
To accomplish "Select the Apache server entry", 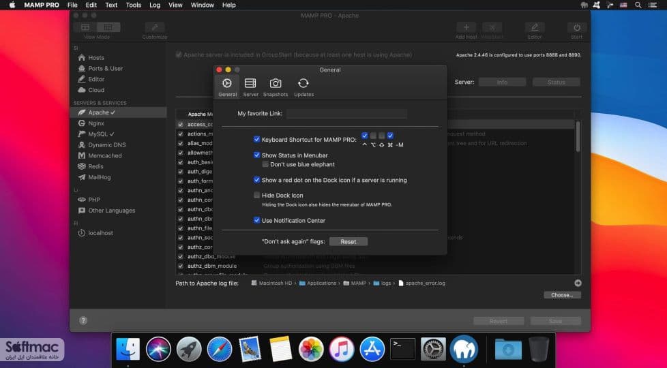I will pyautogui.click(x=118, y=112).
